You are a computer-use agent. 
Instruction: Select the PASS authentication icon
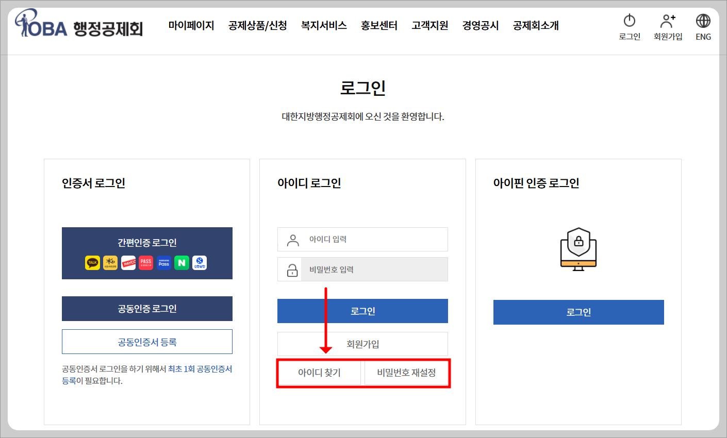click(146, 263)
